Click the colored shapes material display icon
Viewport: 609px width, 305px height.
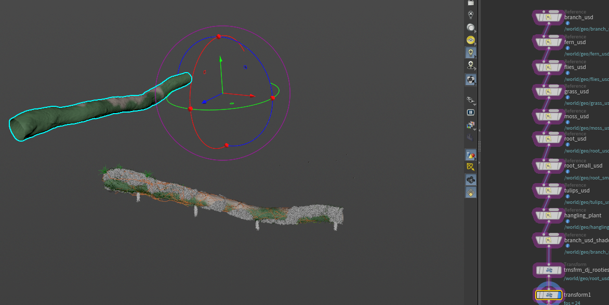point(470,155)
